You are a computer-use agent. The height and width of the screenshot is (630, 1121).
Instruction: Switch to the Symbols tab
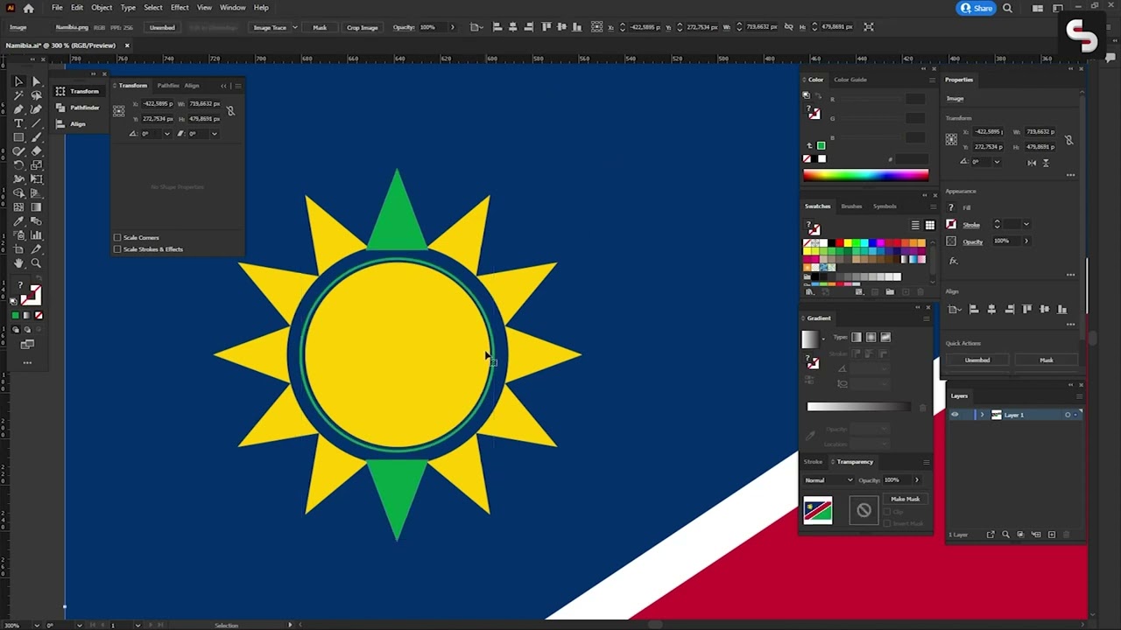click(x=885, y=206)
